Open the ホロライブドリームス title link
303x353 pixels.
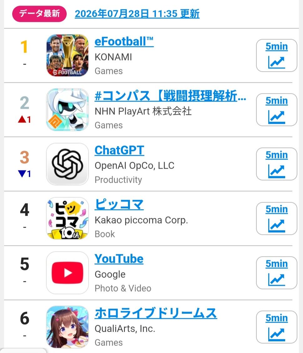coord(156,313)
